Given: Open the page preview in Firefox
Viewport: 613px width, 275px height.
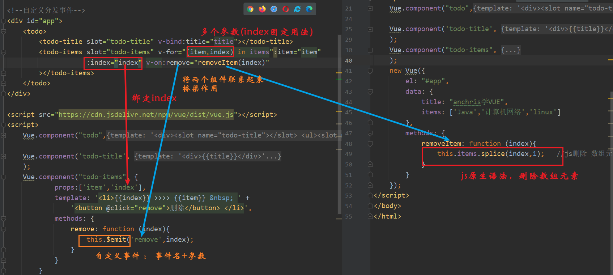Looking at the screenshot, I should (x=262, y=9).
